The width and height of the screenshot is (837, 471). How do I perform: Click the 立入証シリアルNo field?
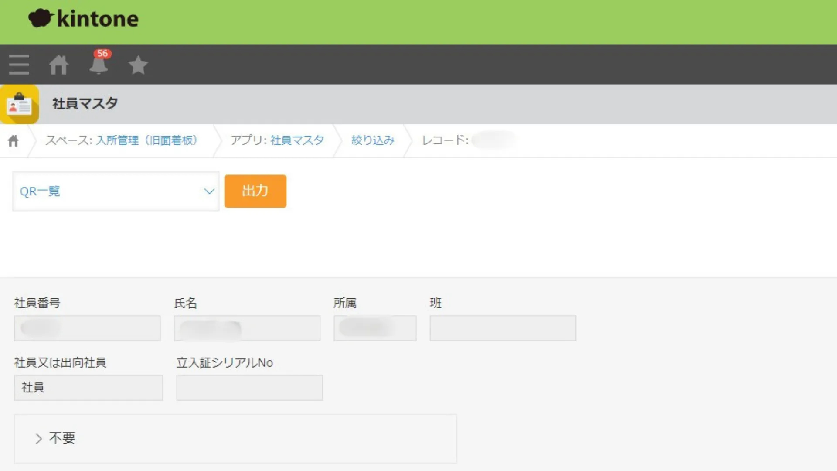(249, 388)
